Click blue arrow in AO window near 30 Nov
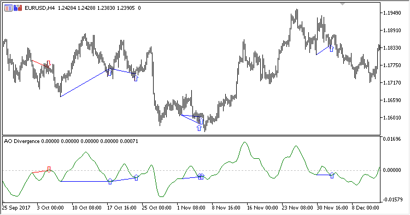This screenshot has width=410, height=215. [x=332, y=175]
